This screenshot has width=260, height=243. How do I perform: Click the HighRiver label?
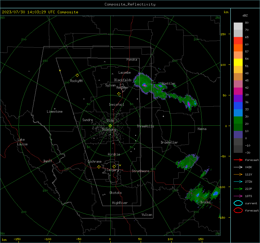click(120, 203)
